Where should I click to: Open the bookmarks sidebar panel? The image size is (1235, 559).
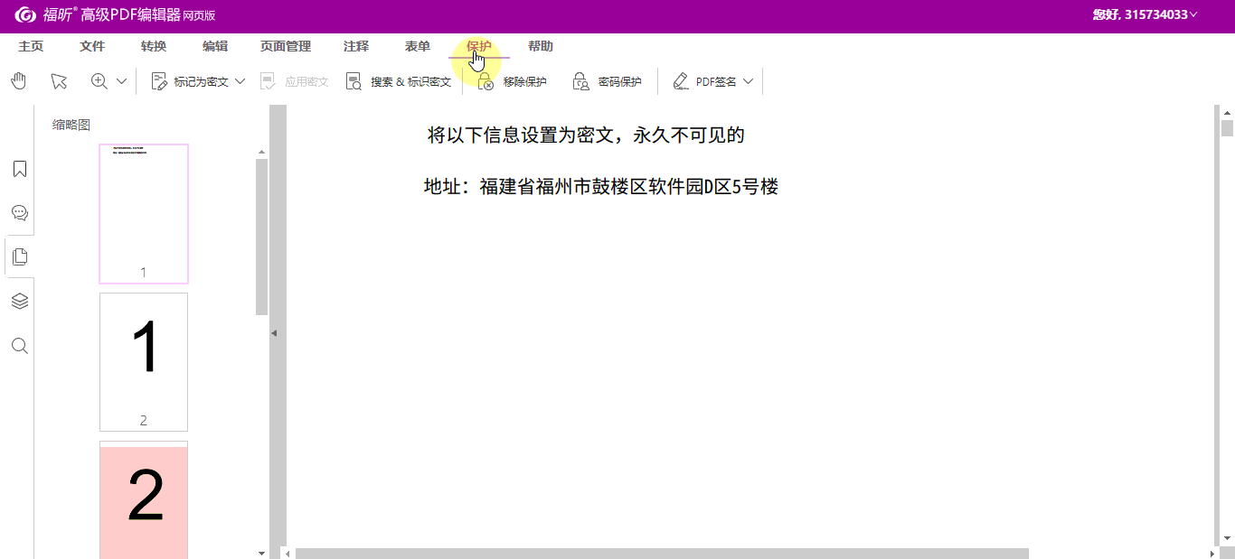(x=19, y=169)
